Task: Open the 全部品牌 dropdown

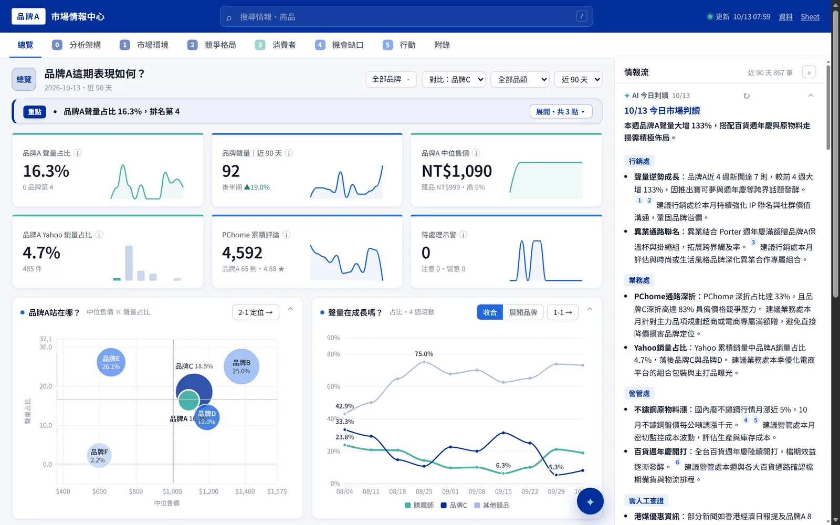Action: click(x=391, y=79)
